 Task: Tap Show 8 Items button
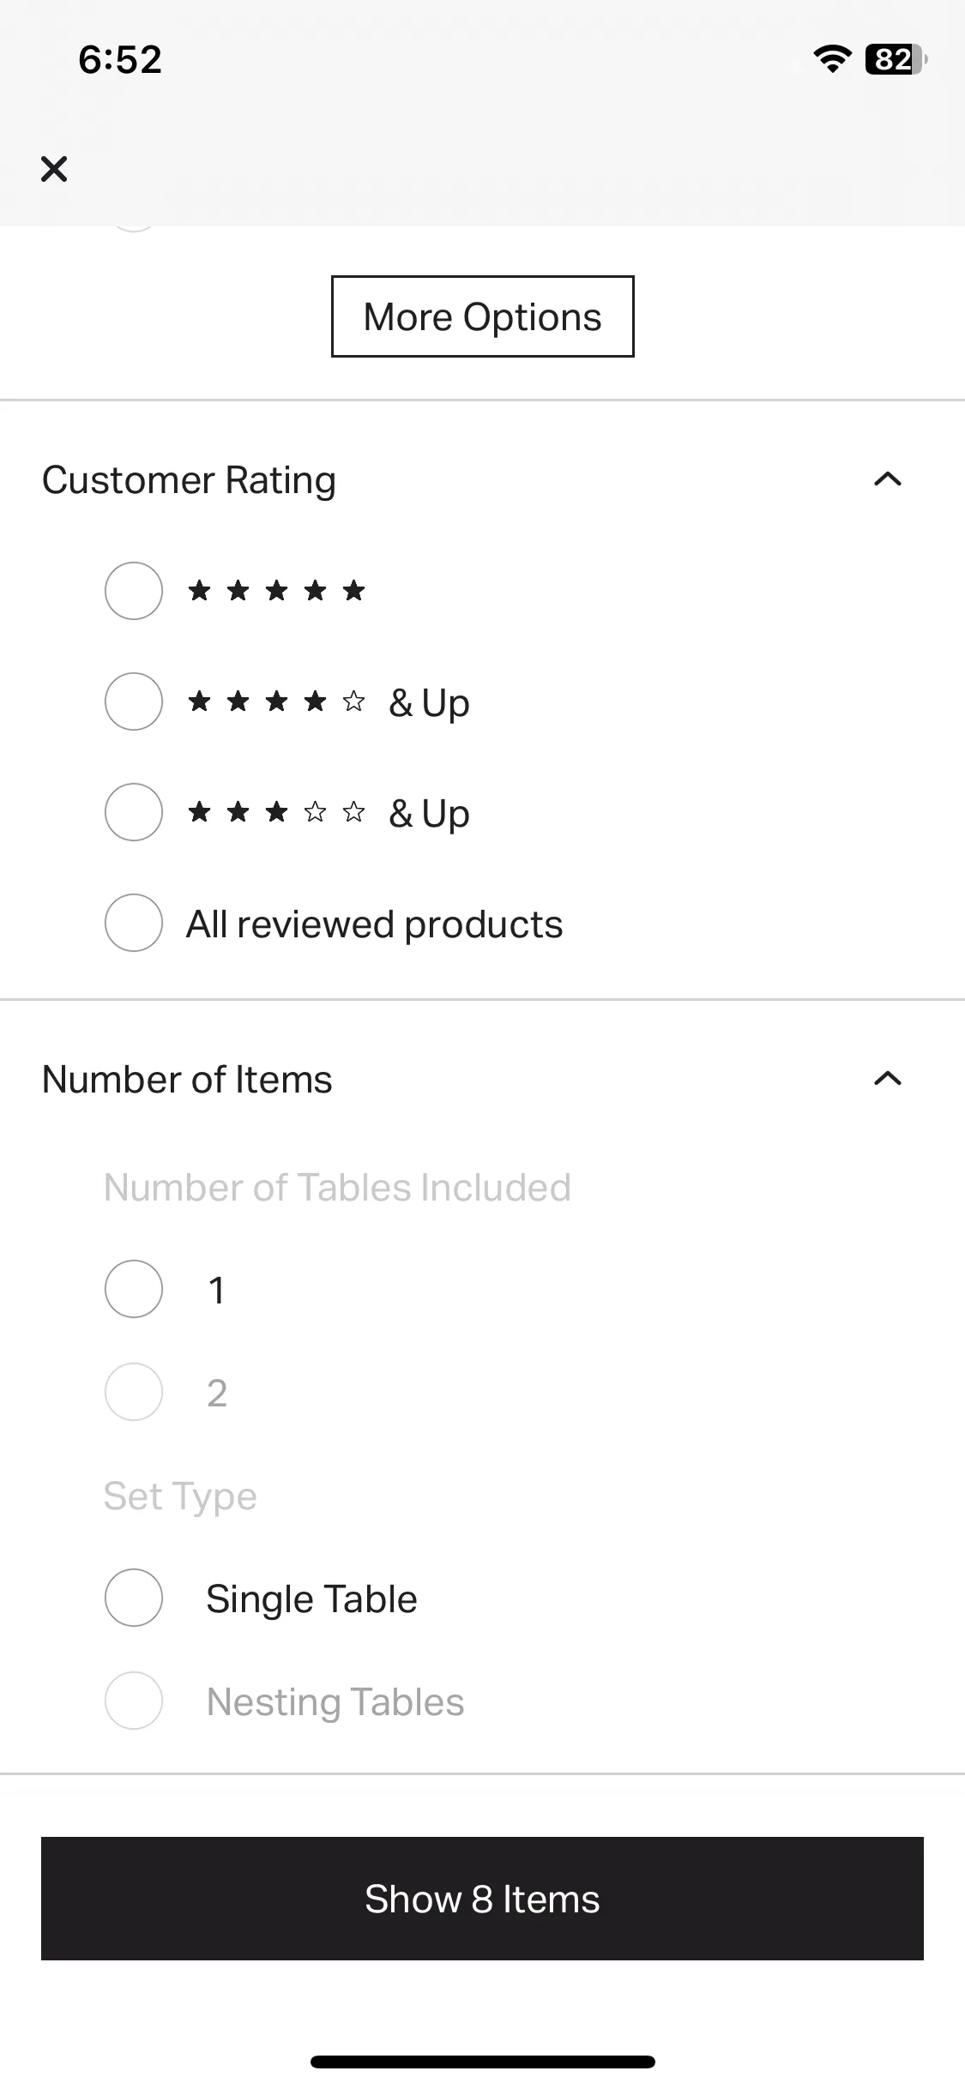click(482, 1899)
